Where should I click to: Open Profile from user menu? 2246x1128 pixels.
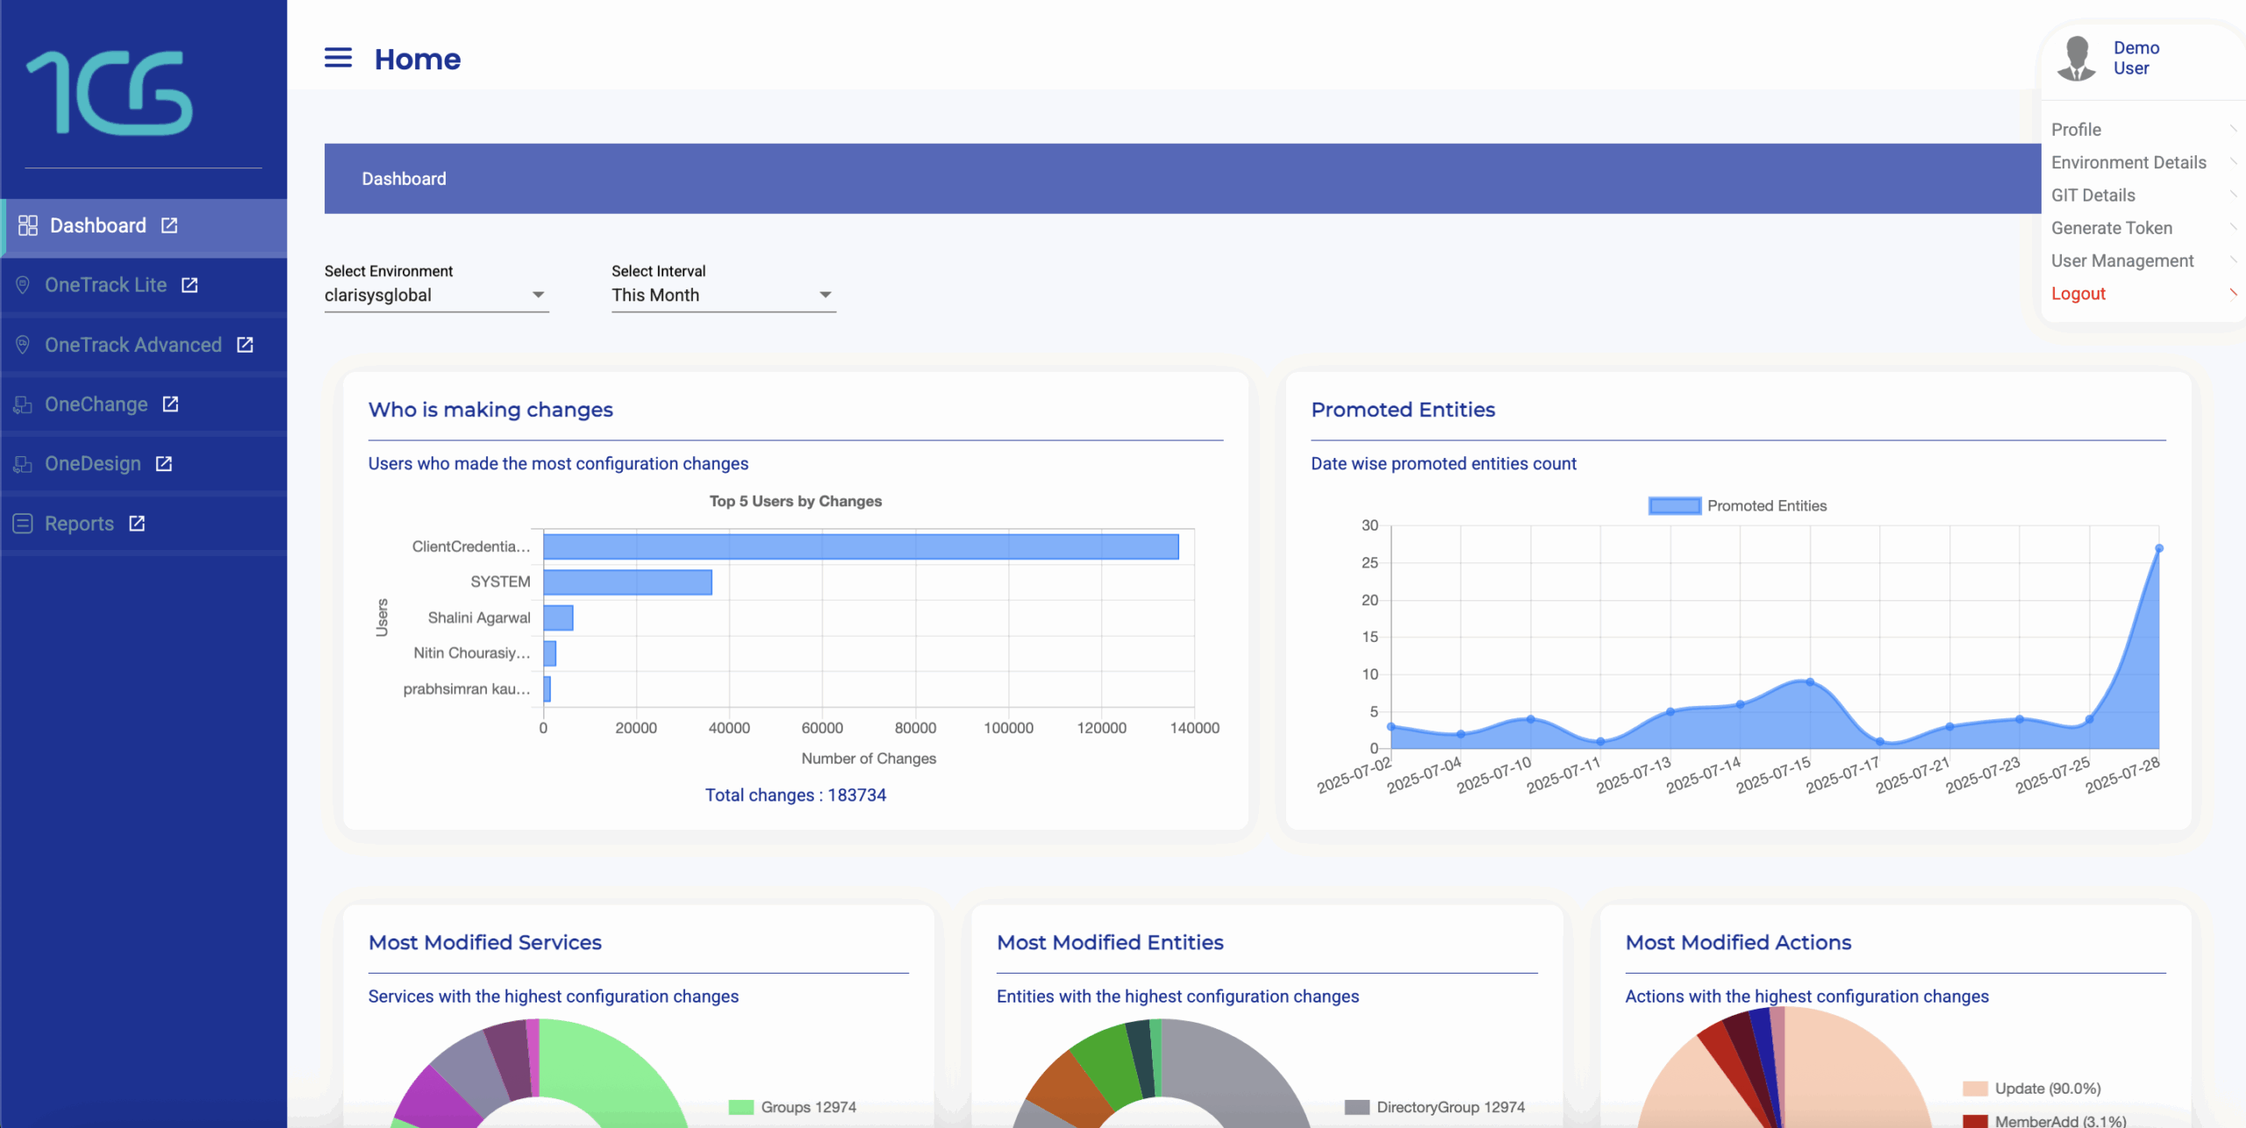pos(2076,130)
